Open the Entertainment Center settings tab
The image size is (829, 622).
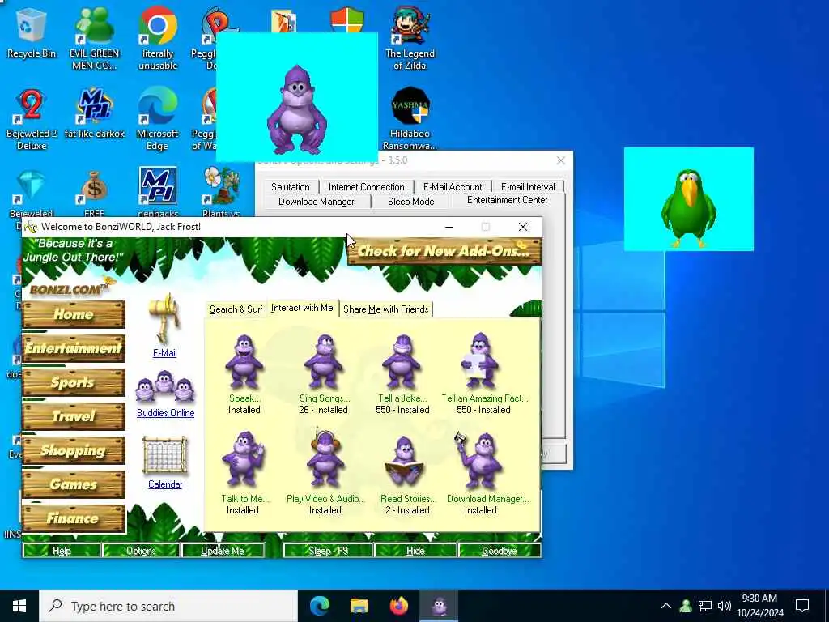[x=508, y=200]
